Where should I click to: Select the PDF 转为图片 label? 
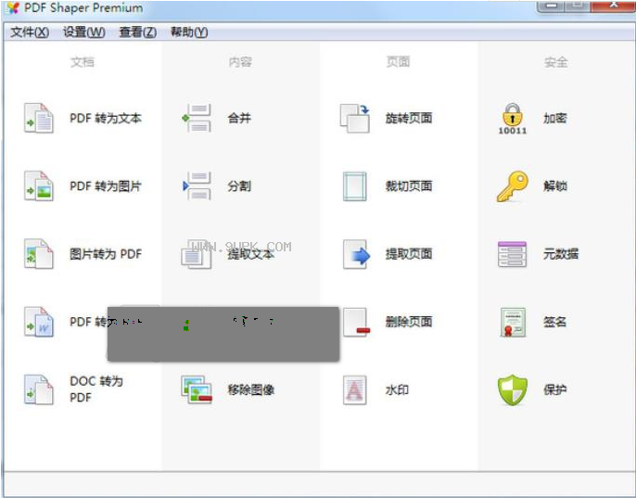106,185
